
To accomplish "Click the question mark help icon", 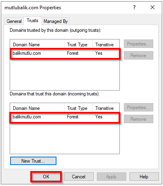I will point(134,7).
